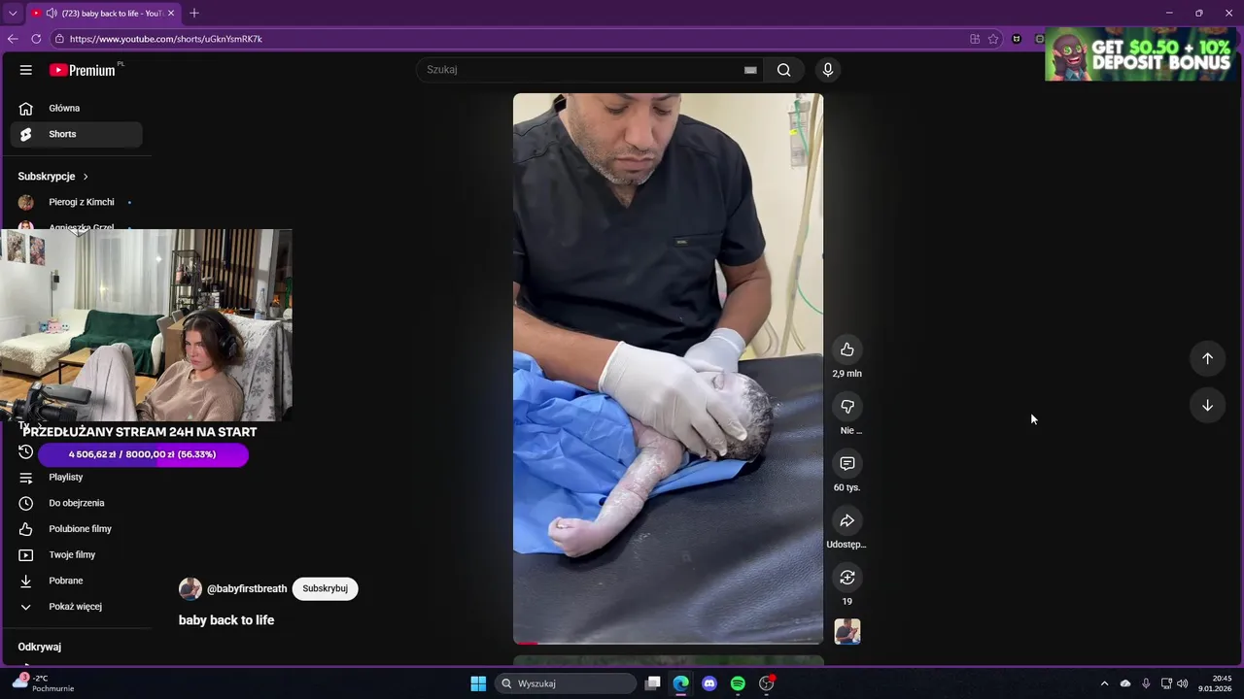Reload the page with the refresh icon
The height and width of the screenshot is (699, 1244).
click(x=36, y=39)
